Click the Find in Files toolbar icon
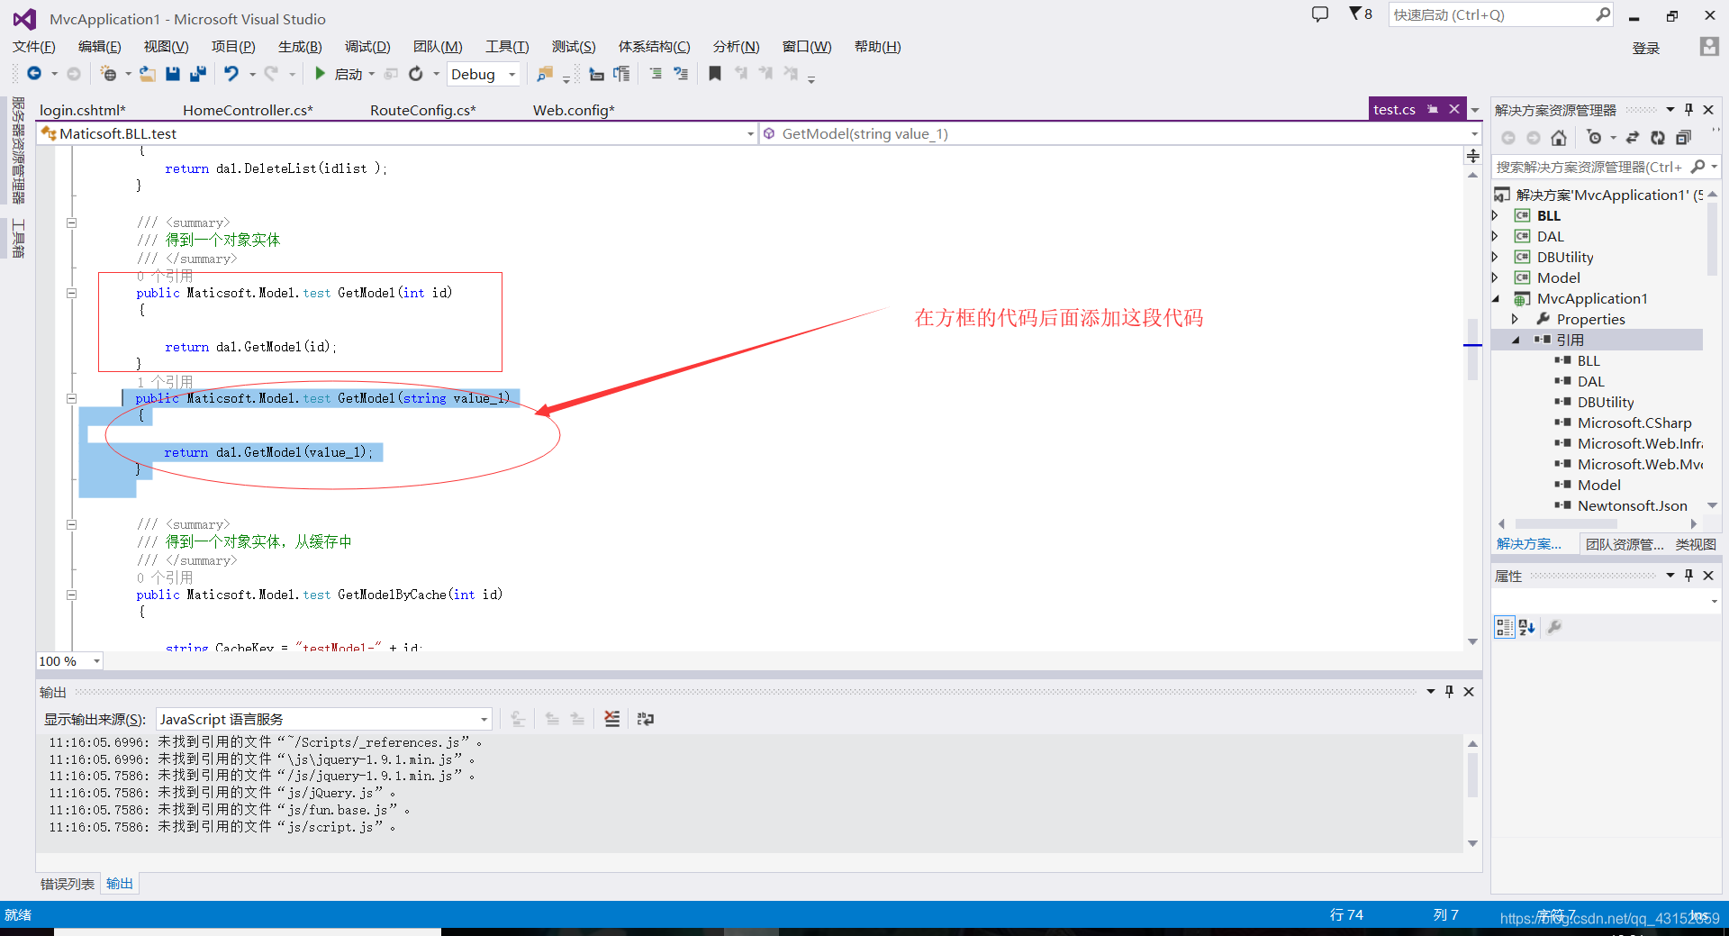The image size is (1729, 936). tap(545, 74)
